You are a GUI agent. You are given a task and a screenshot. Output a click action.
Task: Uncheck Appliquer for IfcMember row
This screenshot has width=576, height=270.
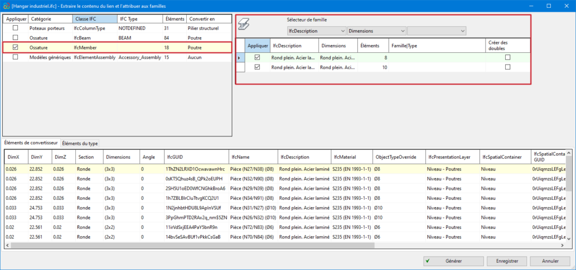[15, 47]
